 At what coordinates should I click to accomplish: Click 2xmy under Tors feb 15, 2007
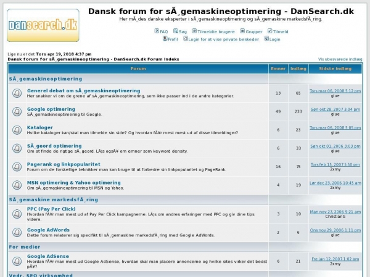coord(335,169)
